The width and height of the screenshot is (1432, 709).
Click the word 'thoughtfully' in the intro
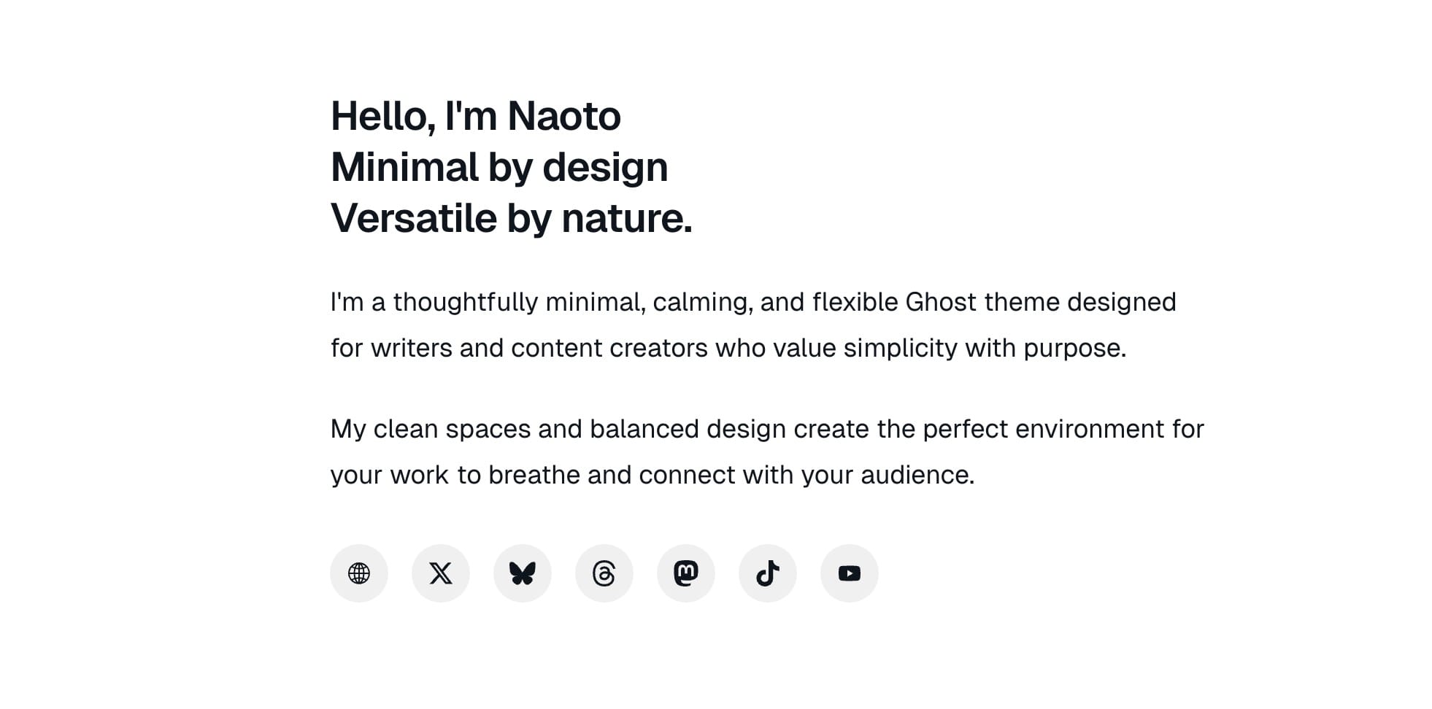click(x=466, y=303)
